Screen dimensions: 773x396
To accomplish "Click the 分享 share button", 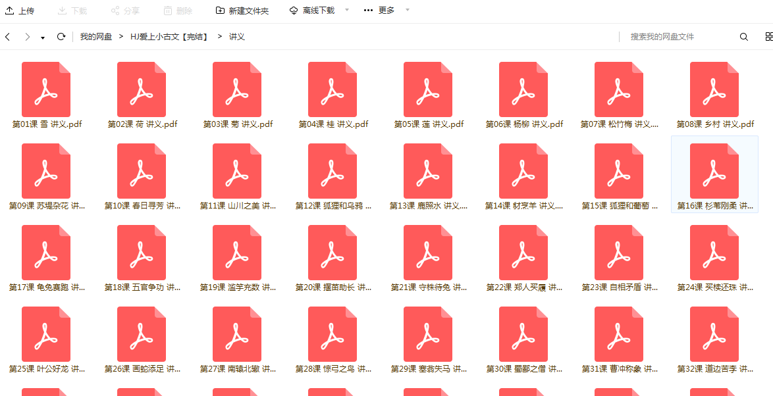I will pyautogui.click(x=124, y=11).
